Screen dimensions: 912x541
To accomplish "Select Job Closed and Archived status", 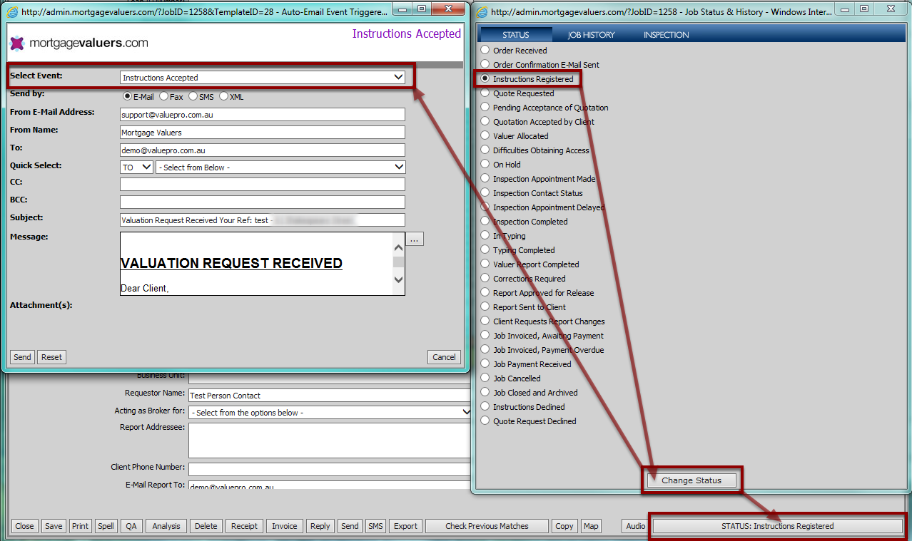I will coord(485,393).
